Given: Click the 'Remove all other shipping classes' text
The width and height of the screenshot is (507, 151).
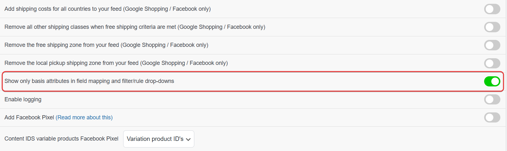Looking at the screenshot, I should tap(135, 27).
